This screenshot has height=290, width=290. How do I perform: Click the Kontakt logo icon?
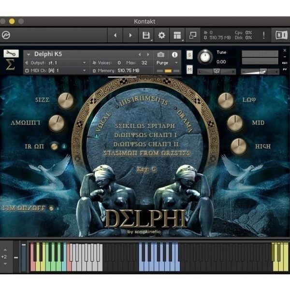[x=6, y=35]
